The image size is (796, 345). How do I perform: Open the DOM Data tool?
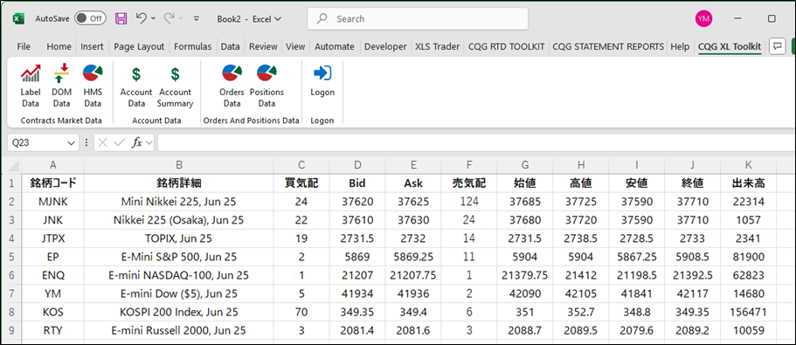[61, 86]
